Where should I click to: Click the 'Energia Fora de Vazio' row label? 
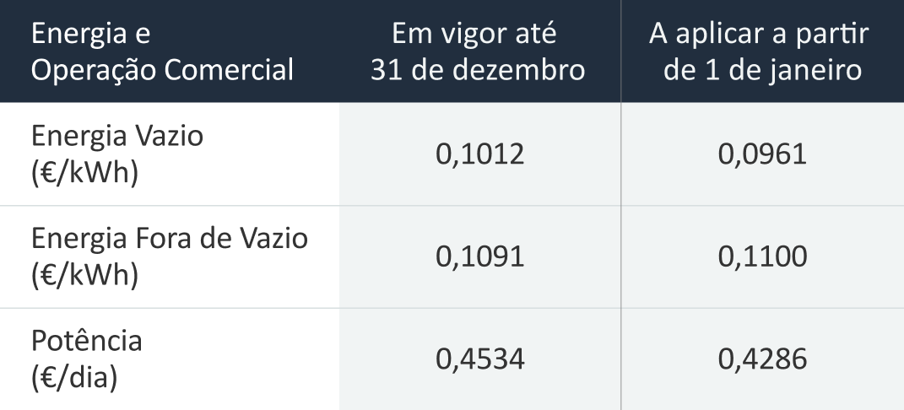[170, 239]
